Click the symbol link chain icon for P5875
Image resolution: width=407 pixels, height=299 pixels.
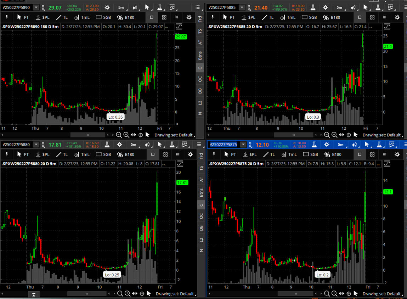click(250, 145)
